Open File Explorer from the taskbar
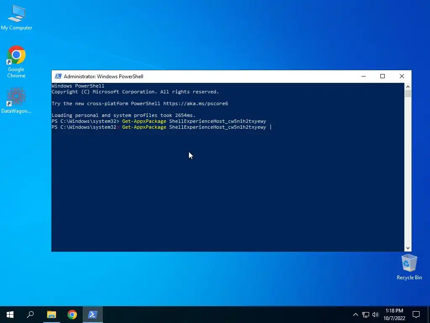The image size is (430, 323). point(51,315)
